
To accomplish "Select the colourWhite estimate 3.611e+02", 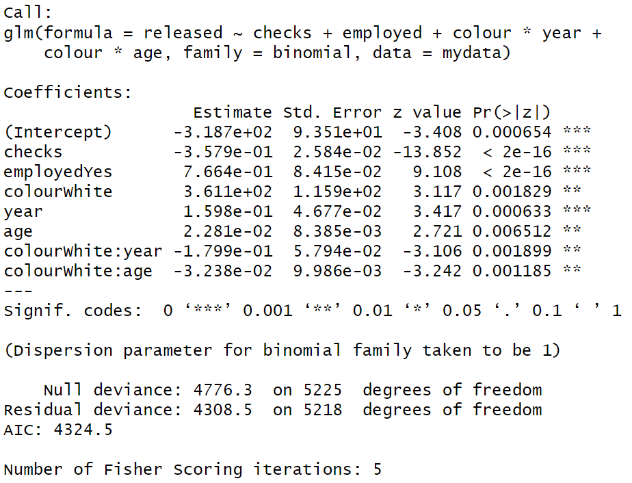I will click(x=228, y=192).
